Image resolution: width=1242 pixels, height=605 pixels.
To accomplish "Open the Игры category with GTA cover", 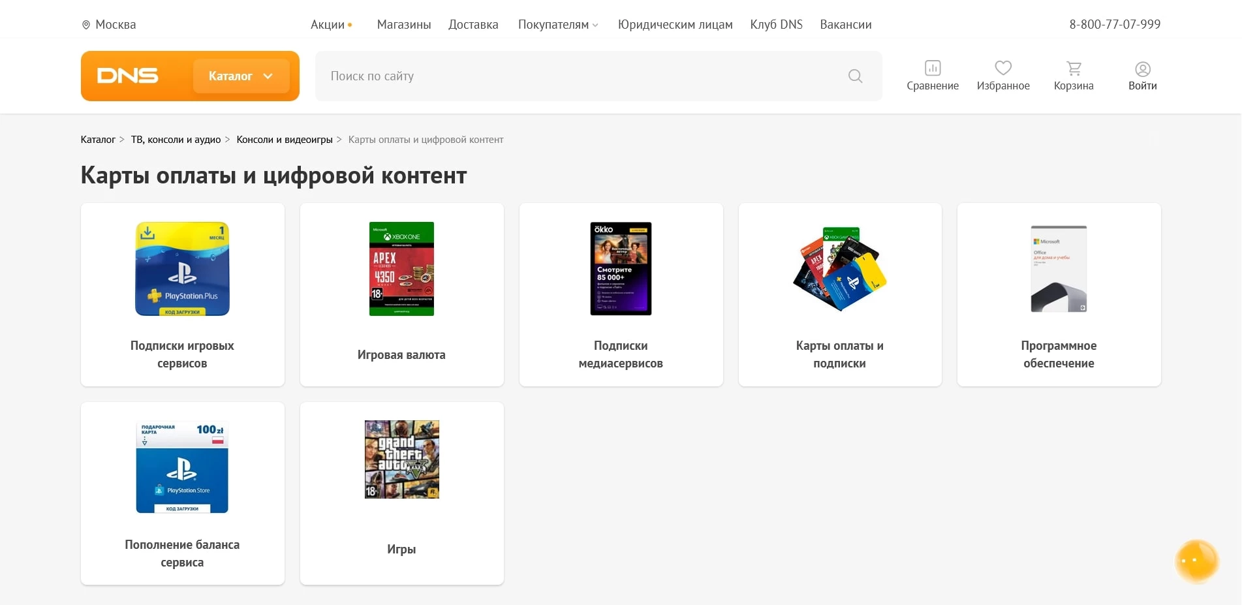I will pos(401,493).
